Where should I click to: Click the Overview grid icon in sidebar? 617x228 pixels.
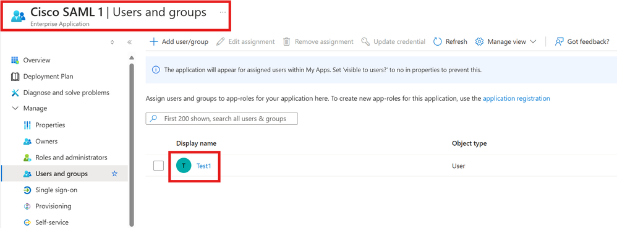tap(15, 60)
